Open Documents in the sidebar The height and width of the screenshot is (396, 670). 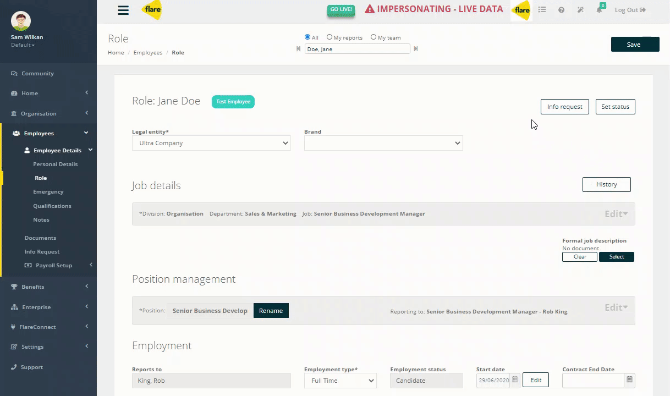click(x=40, y=238)
